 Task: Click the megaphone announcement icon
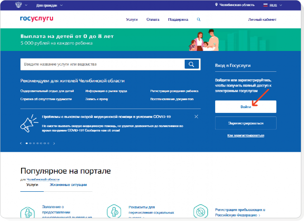[29, 124]
